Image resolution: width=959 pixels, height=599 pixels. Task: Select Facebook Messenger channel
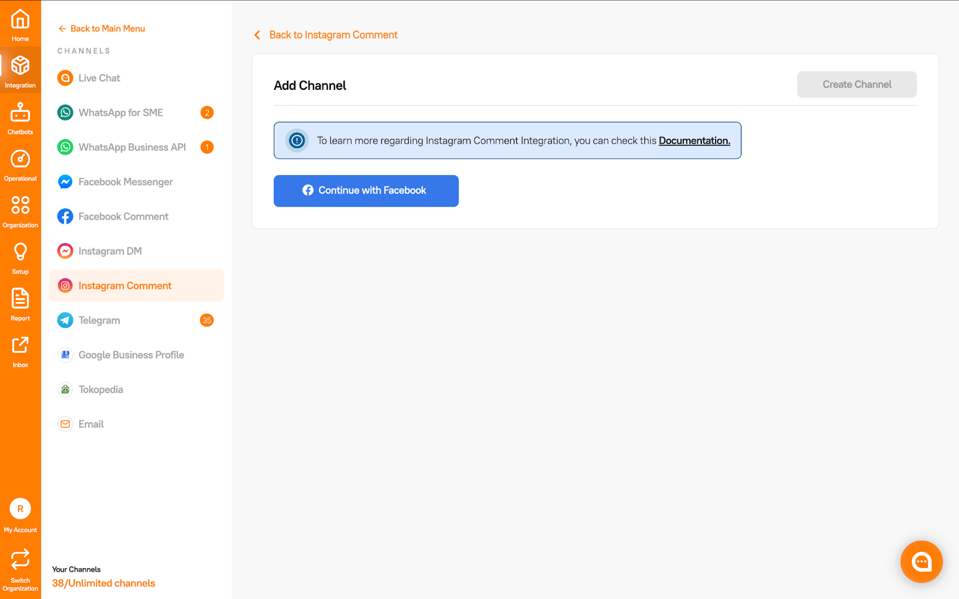(126, 182)
